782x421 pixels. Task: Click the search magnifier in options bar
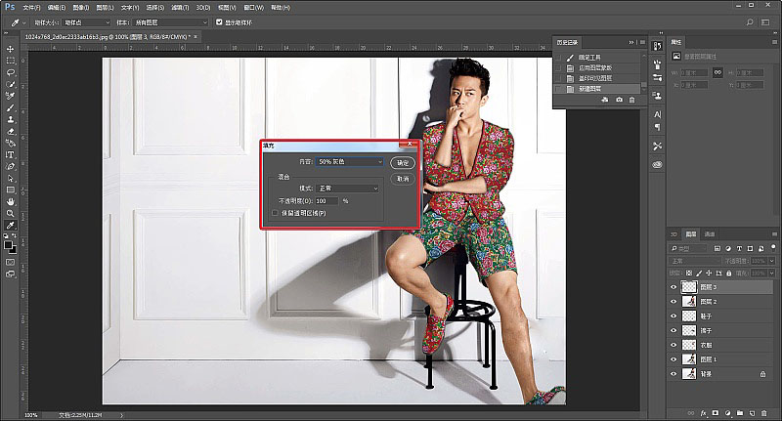point(750,22)
